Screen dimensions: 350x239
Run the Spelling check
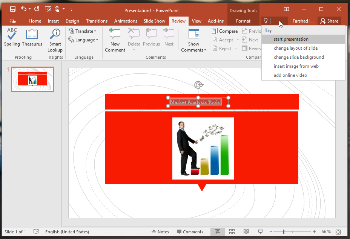[12, 38]
